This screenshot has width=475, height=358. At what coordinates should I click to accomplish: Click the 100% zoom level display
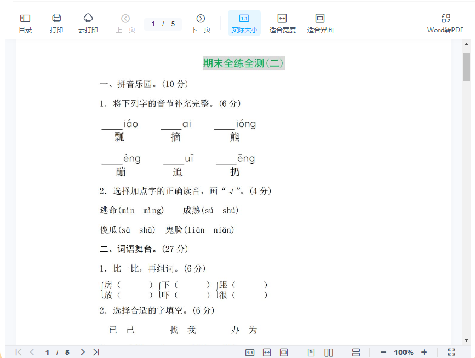[x=404, y=352]
